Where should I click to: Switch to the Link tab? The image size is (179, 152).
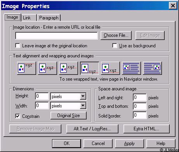pyautogui.click(x=29, y=18)
